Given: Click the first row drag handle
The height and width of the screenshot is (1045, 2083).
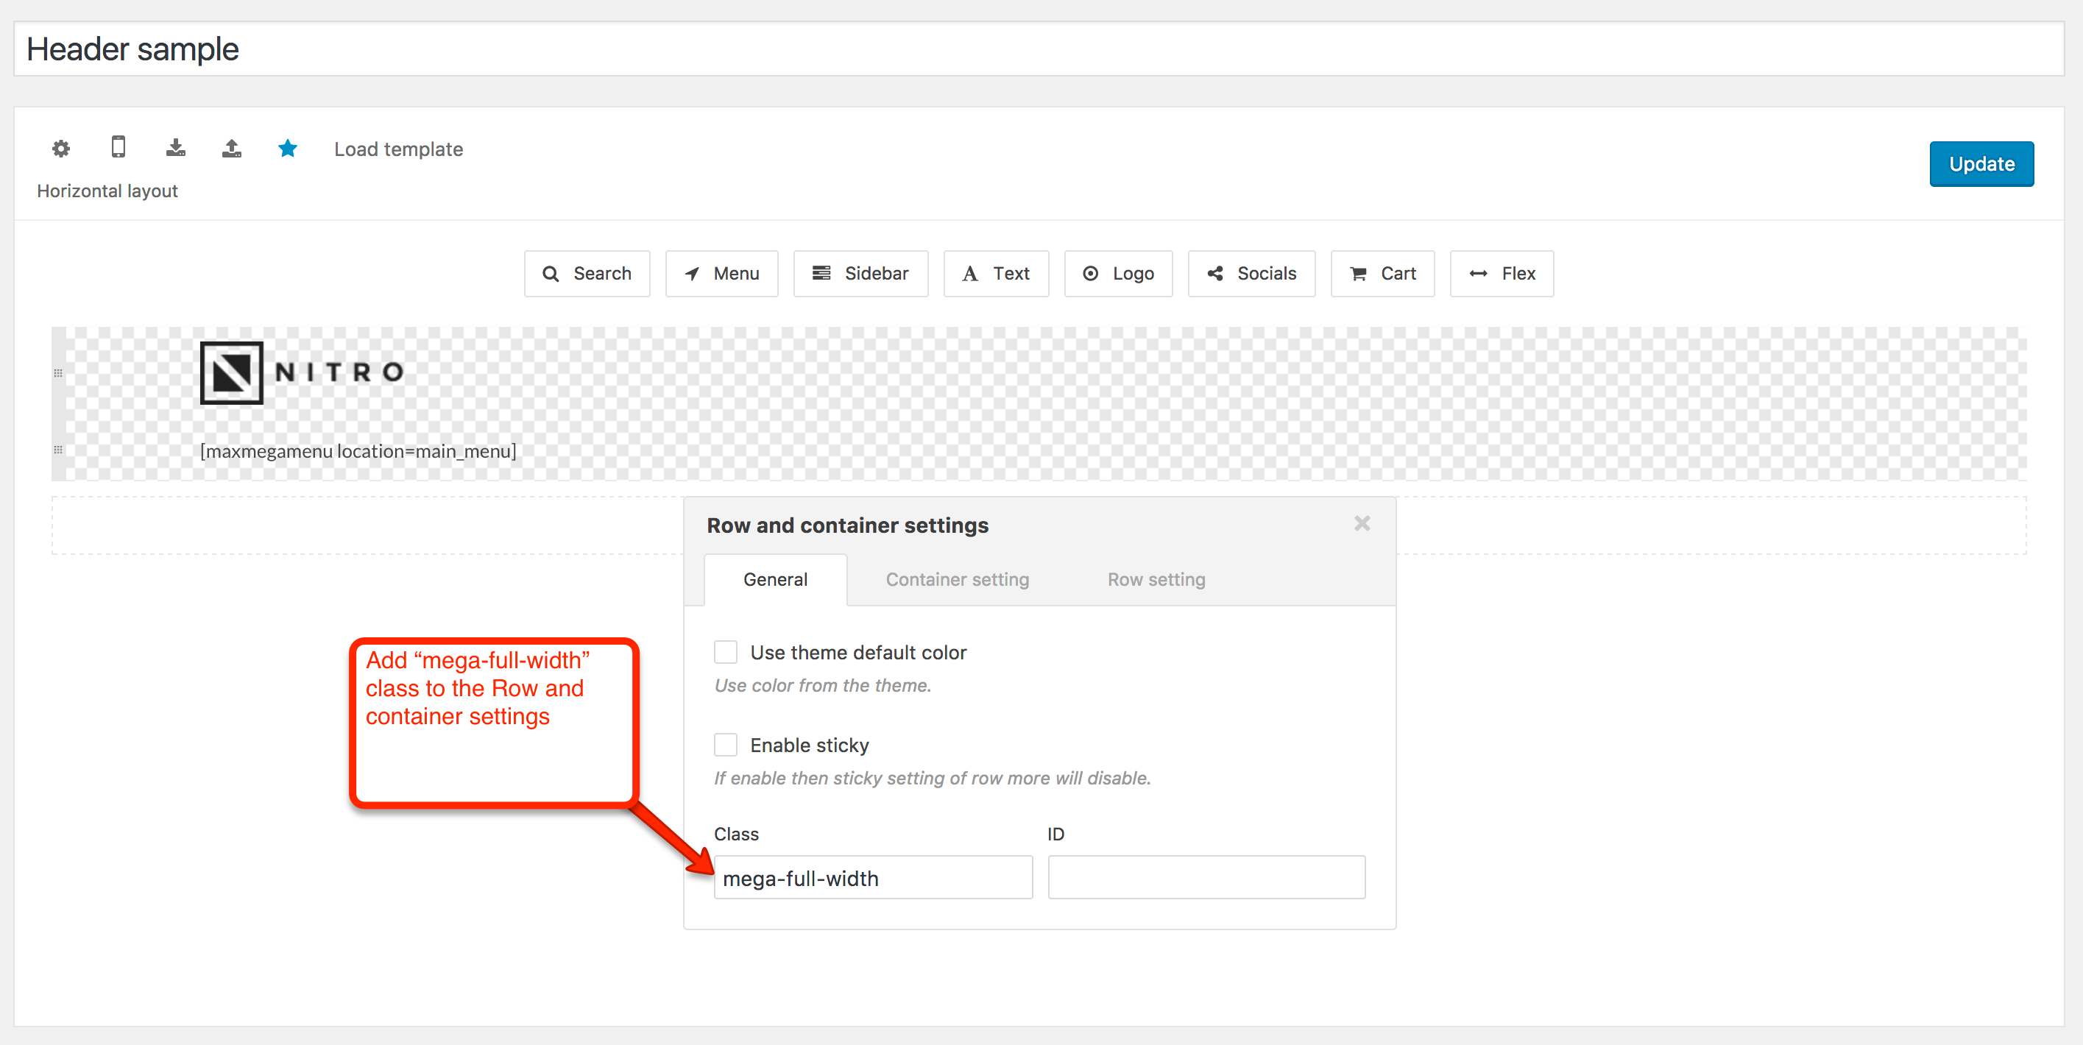Looking at the screenshot, I should pos(58,373).
